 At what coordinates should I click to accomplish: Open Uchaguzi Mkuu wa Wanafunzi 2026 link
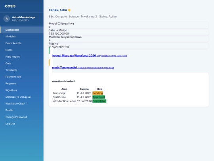pyautogui.click(x=74, y=55)
